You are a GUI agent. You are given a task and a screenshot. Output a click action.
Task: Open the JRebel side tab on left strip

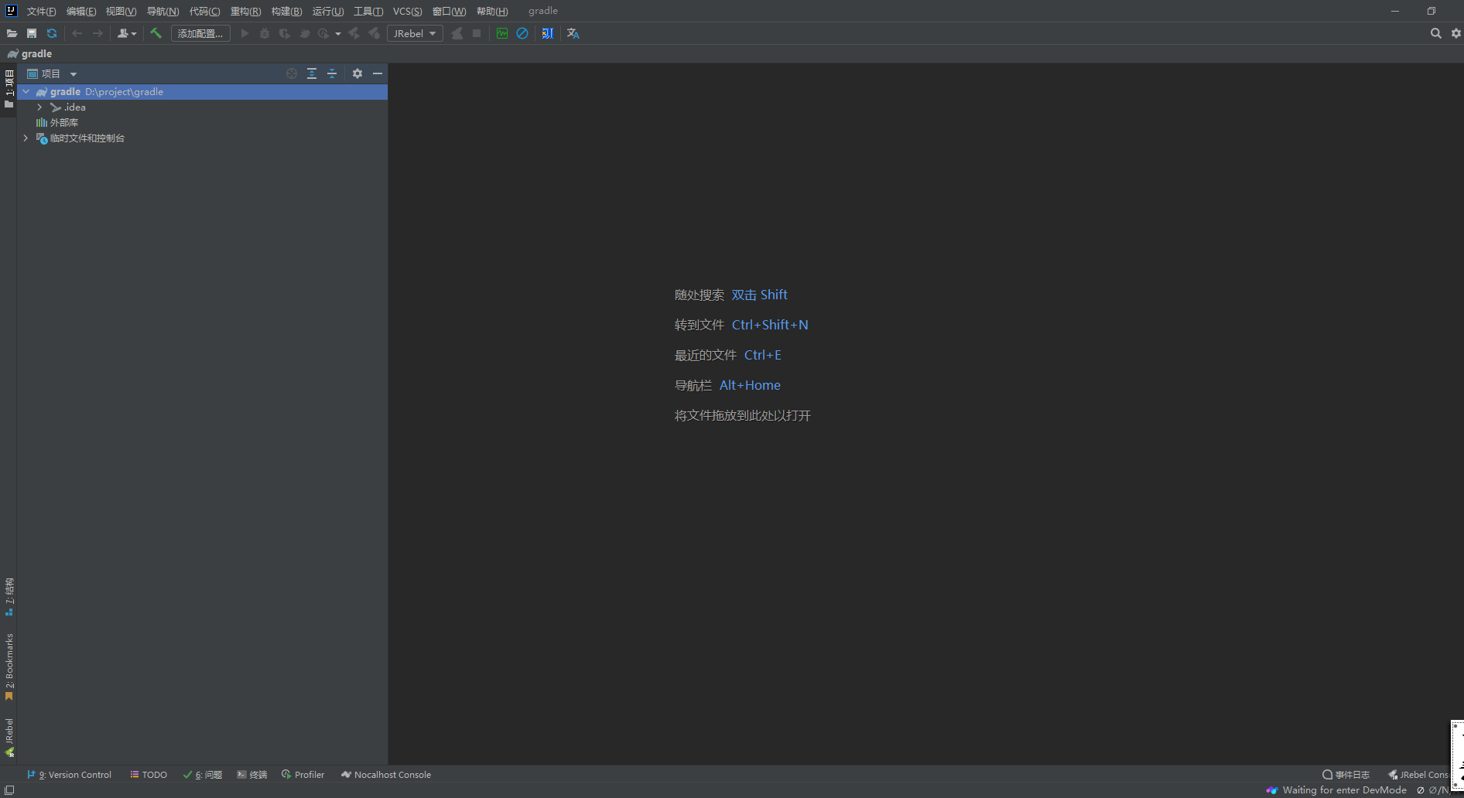click(x=9, y=738)
